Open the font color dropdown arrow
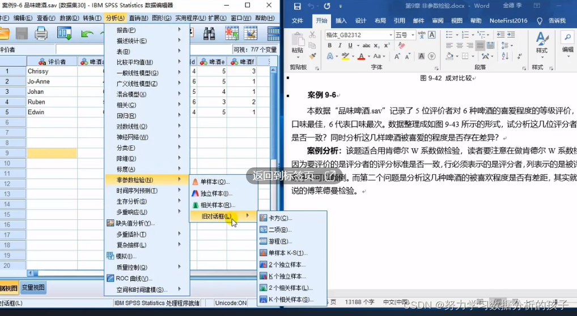Screen dimensions: 577x316 point(369,57)
